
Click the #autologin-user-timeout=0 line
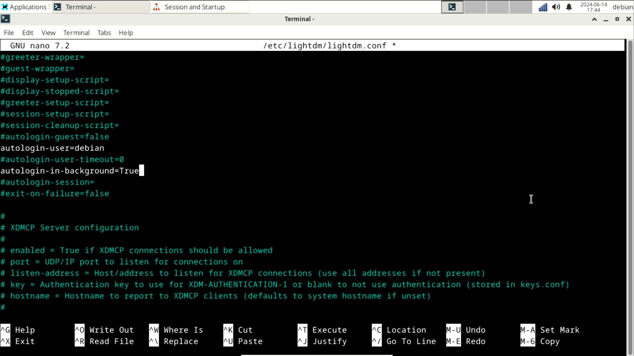tap(62, 160)
